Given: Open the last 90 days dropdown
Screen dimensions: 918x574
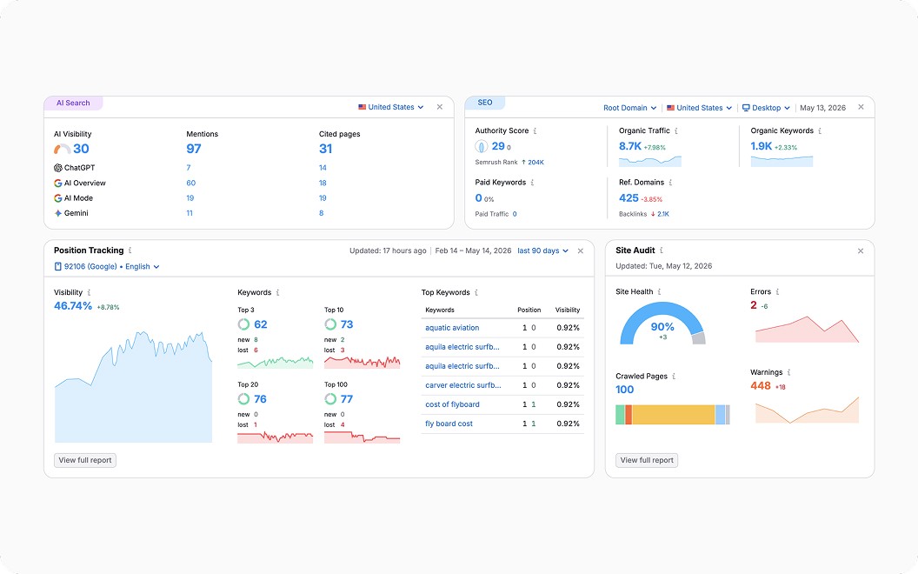Looking at the screenshot, I should pyautogui.click(x=542, y=250).
